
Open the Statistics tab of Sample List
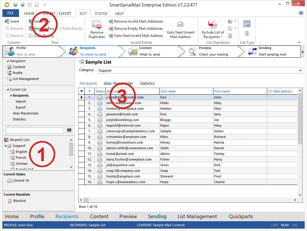click(147, 83)
